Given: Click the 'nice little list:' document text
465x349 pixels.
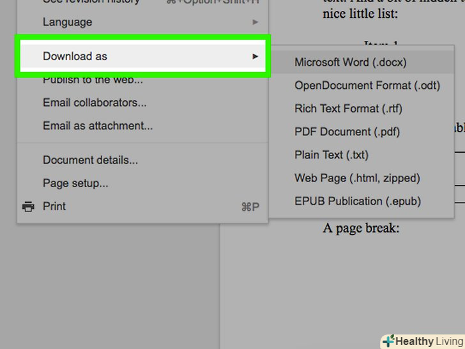Looking at the screenshot, I should pyautogui.click(x=360, y=13).
